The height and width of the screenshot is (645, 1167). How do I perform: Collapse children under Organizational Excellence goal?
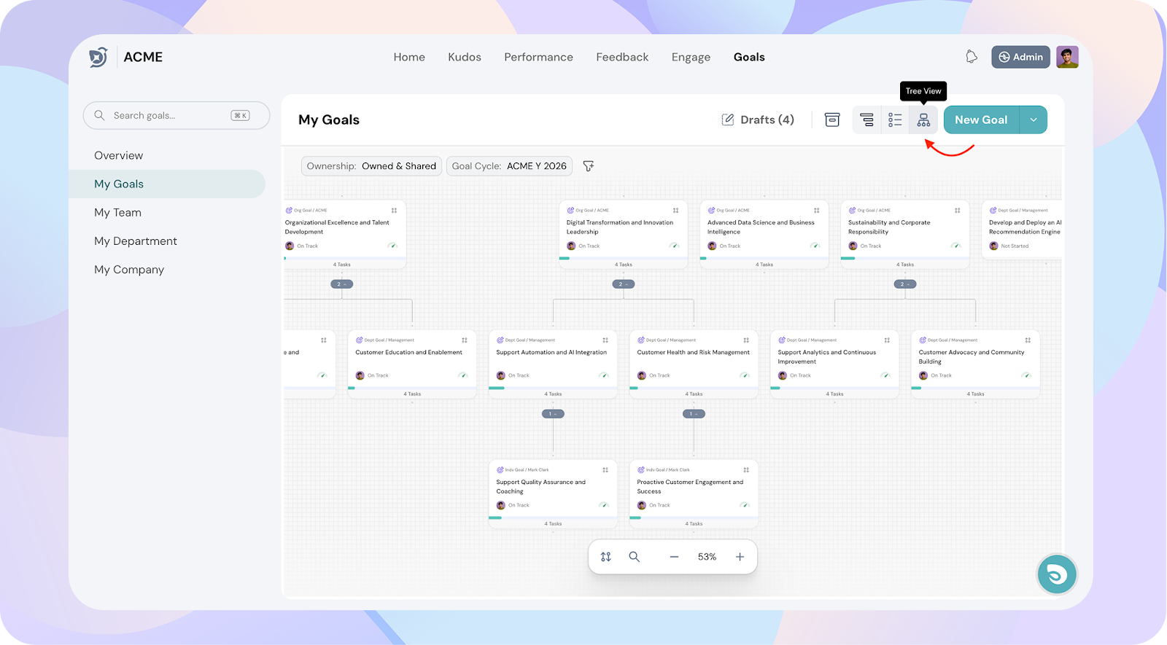342,284
